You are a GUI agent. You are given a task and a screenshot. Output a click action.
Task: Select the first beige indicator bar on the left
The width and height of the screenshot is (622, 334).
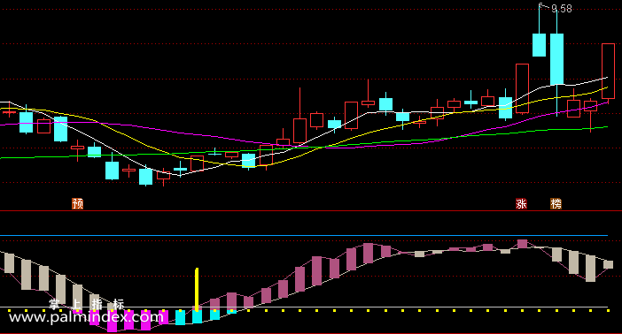pyautogui.click(x=9, y=262)
